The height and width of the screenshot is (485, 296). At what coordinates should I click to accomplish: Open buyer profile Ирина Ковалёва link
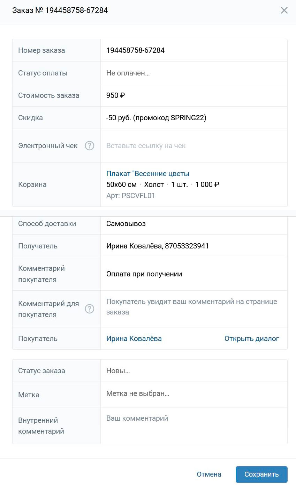point(134,339)
